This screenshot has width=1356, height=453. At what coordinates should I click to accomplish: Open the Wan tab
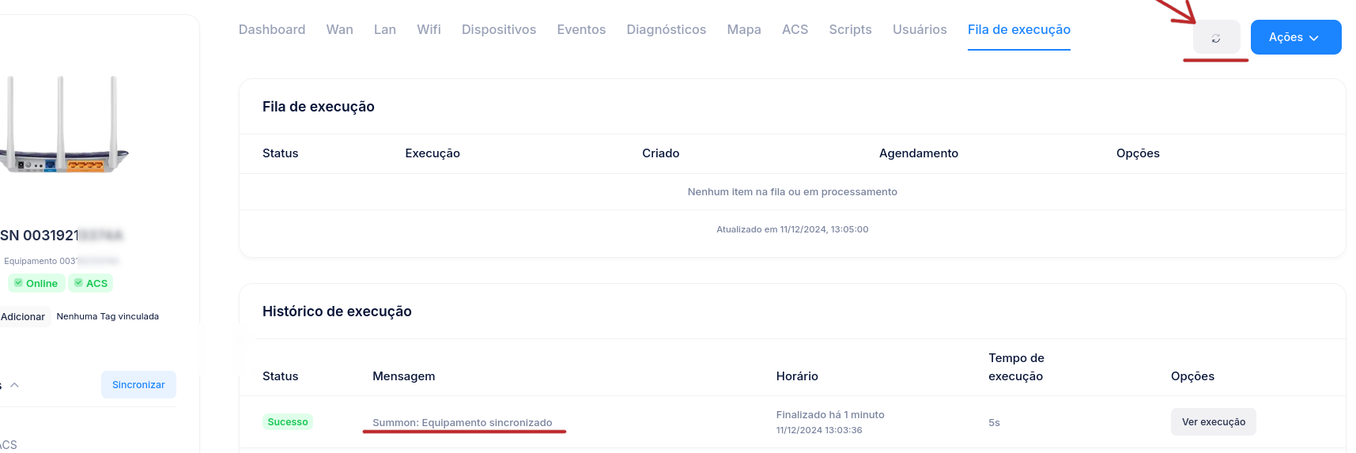coord(339,29)
